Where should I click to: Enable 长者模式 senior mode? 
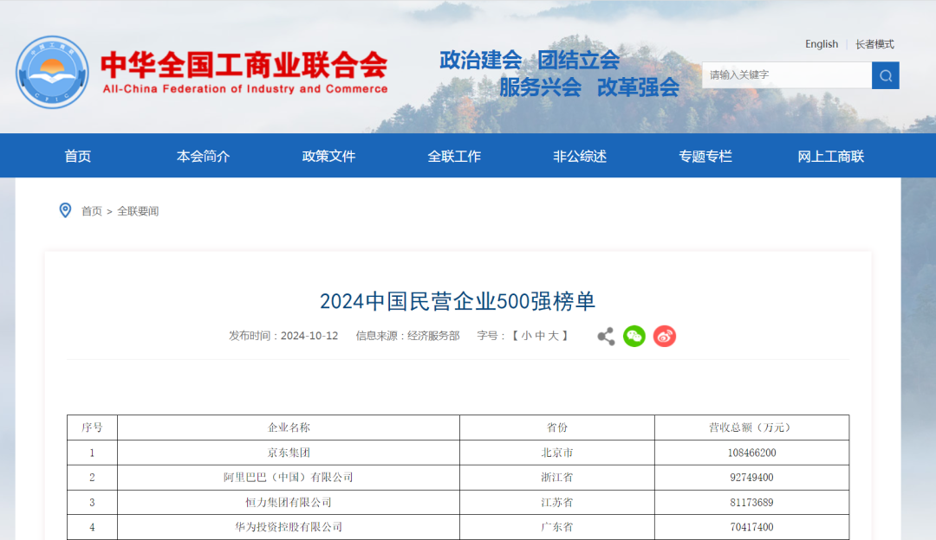point(874,44)
